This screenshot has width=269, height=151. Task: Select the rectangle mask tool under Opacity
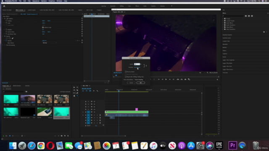click(10, 38)
